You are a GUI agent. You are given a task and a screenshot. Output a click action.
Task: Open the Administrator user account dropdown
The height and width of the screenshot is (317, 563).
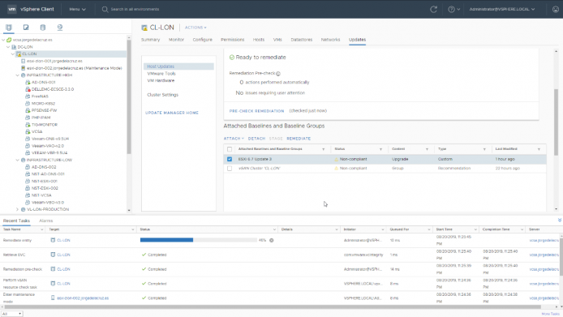coord(502,10)
